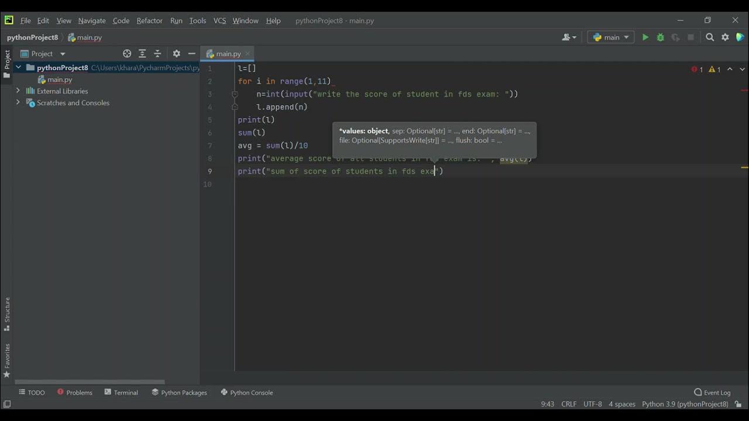749x421 pixels.
Task: Expand Scratches and Consoles node
Action: [x=18, y=102]
